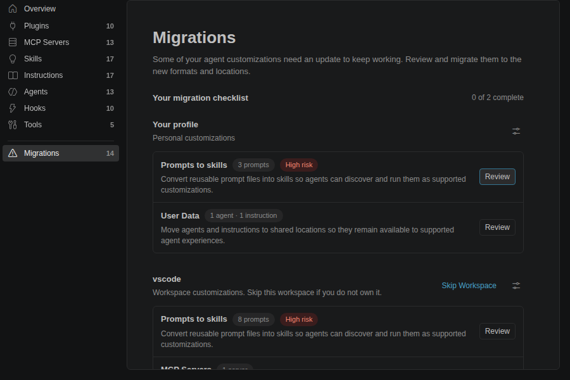
Task: Navigate to the Agents section
Action: pos(61,92)
